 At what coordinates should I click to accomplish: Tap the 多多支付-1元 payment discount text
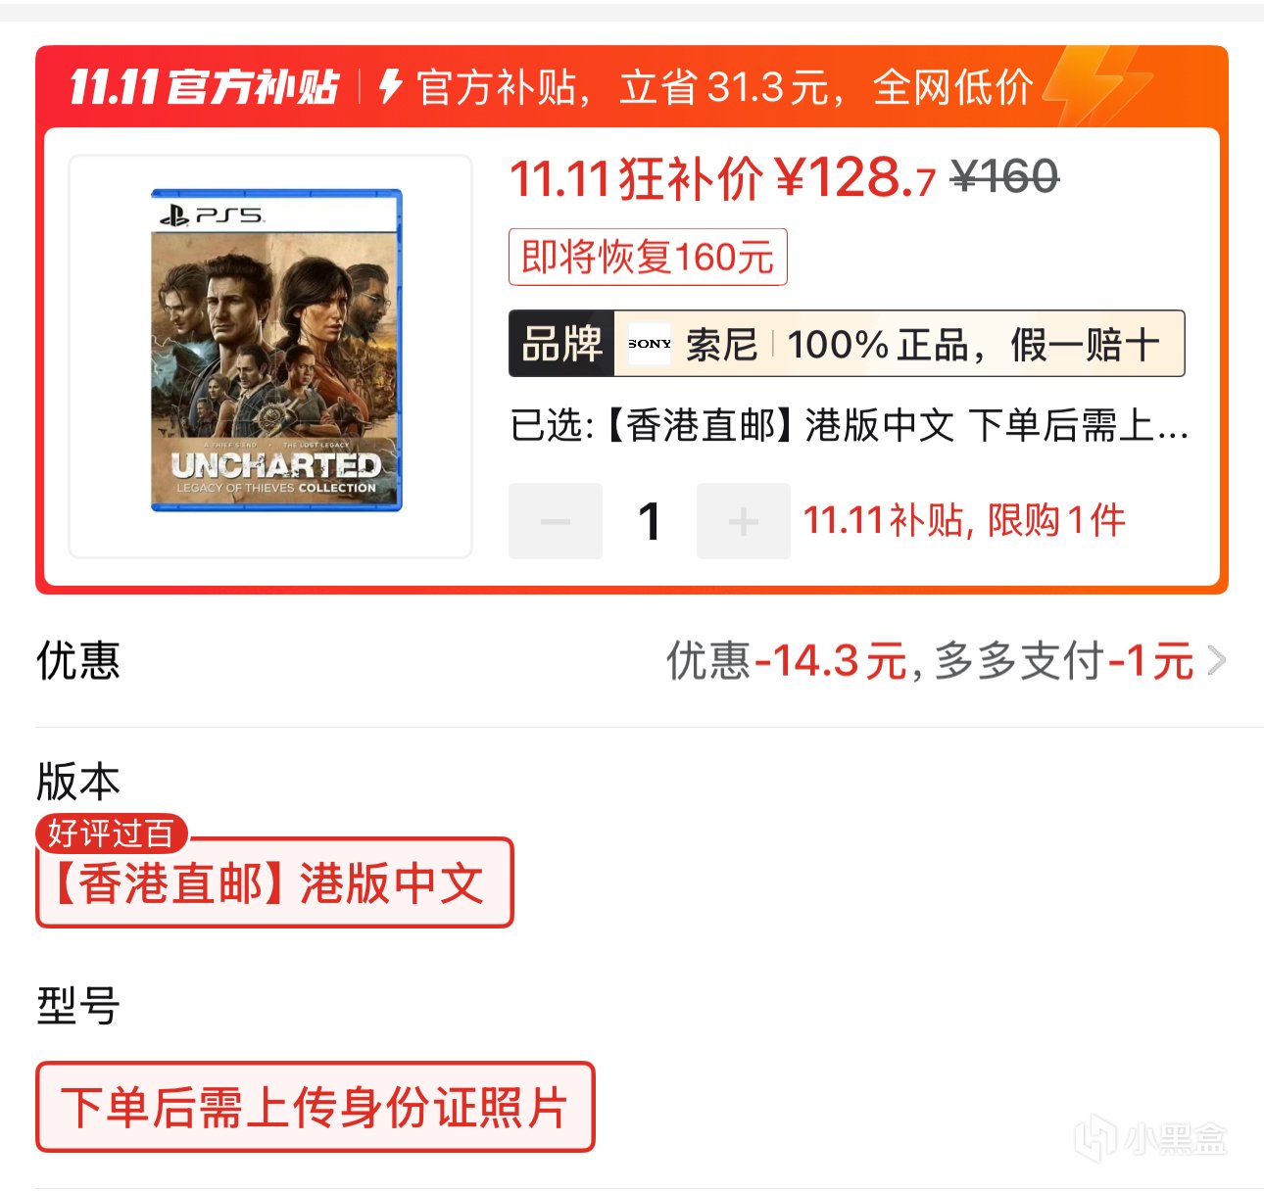click(1063, 661)
